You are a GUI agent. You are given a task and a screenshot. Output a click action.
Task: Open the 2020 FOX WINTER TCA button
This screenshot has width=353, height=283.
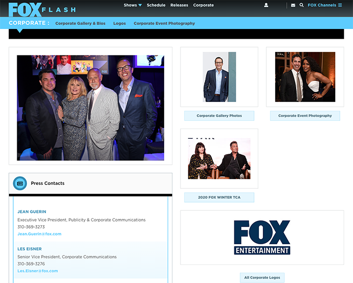click(x=219, y=198)
